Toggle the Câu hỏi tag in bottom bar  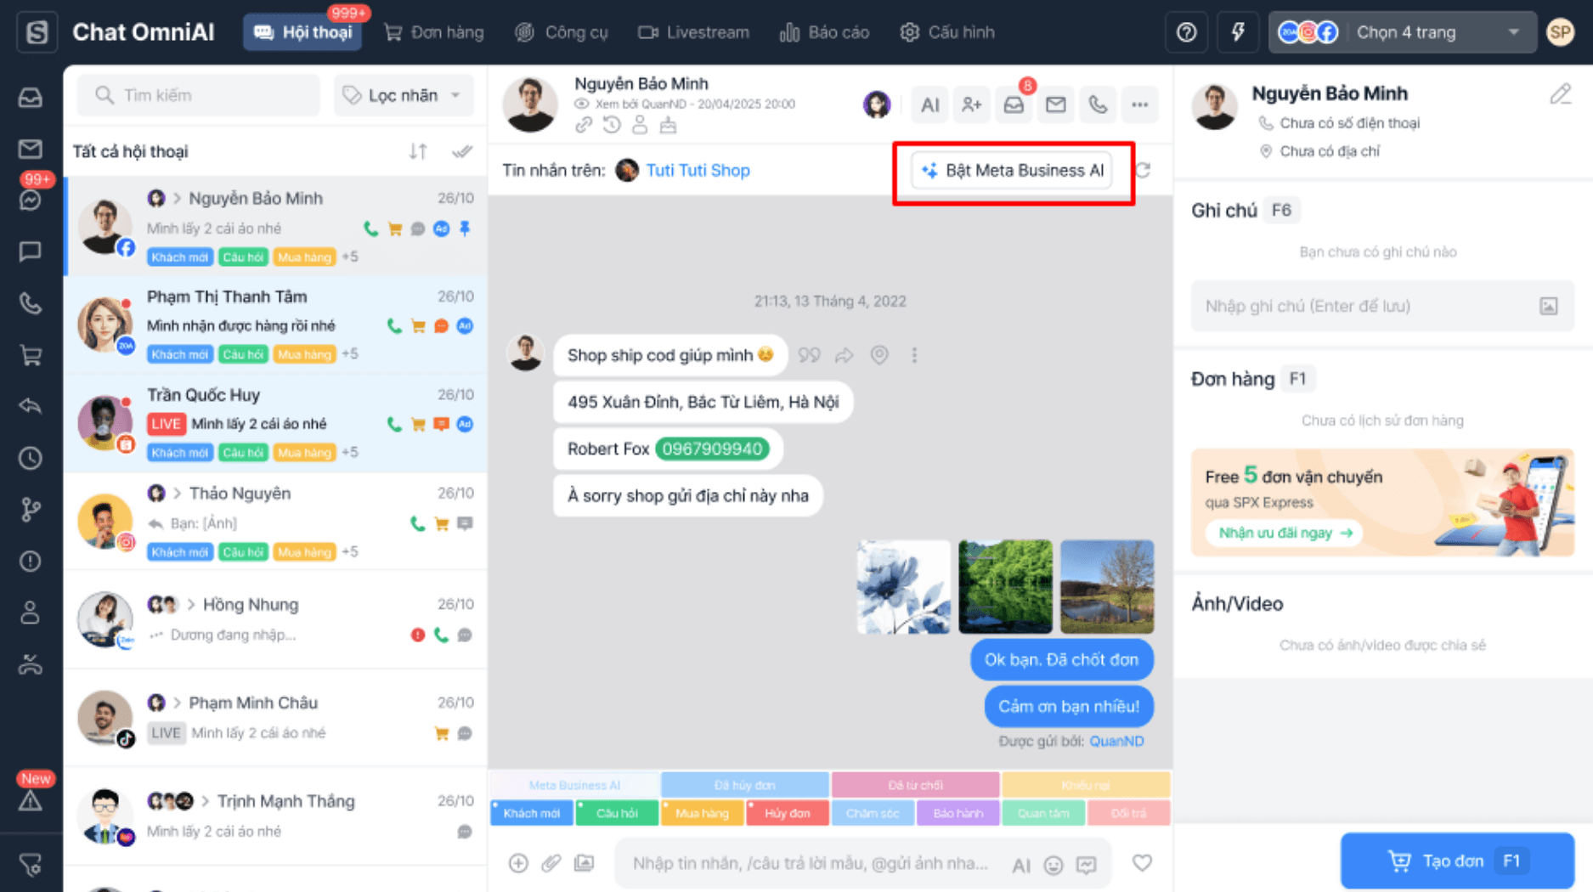617,813
